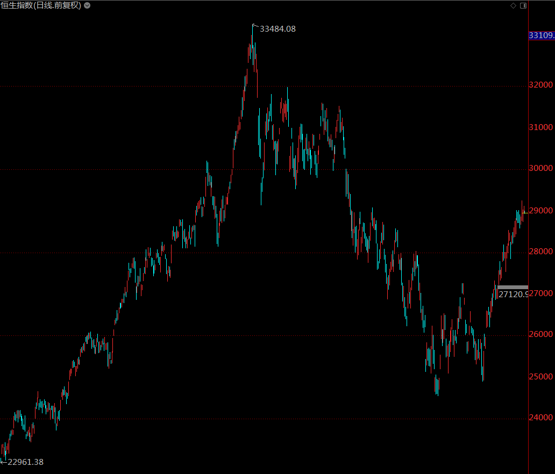Click the gray bar above 27120.9 label
555x474 pixels.
tap(513, 288)
